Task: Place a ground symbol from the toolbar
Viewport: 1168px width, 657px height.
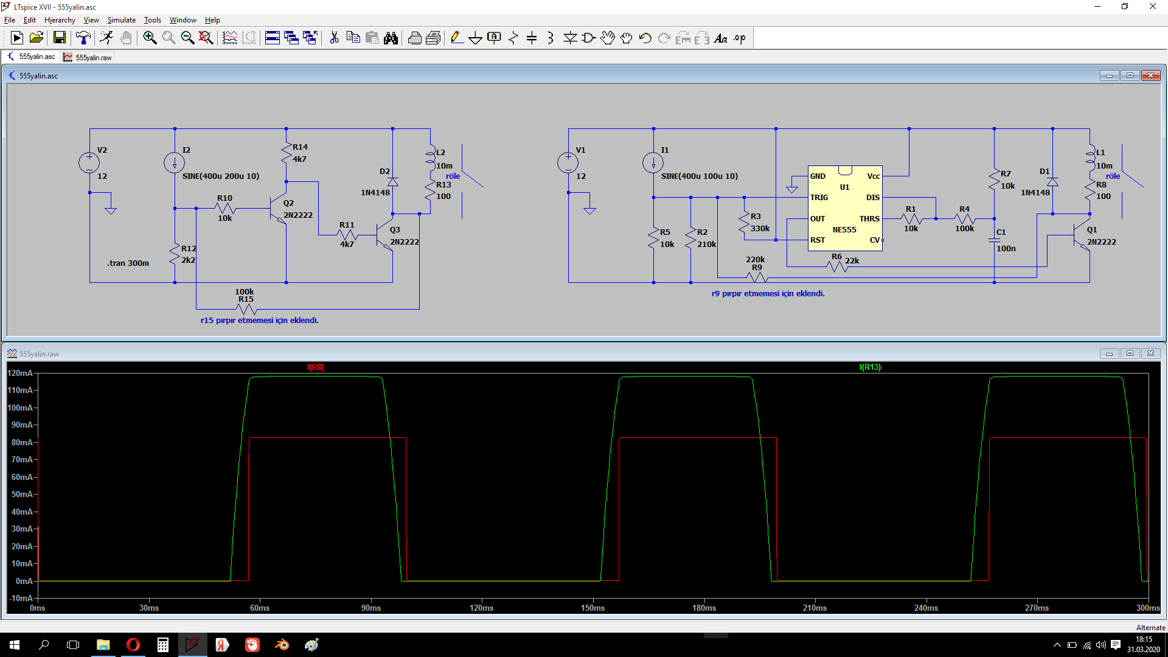Action: pos(475,38)
